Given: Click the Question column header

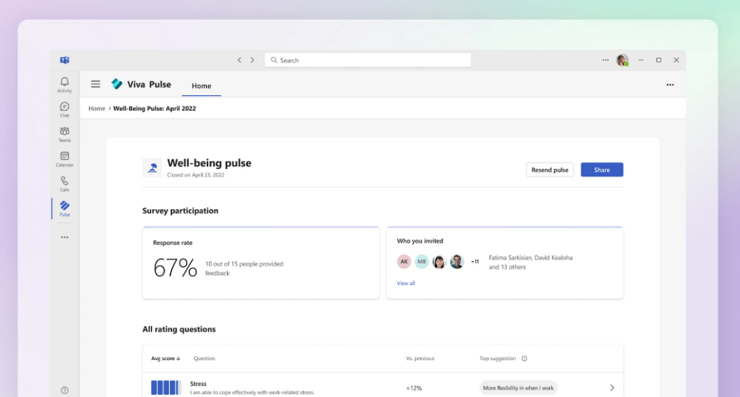Looking at the screenshot, I should coord(204,358).
